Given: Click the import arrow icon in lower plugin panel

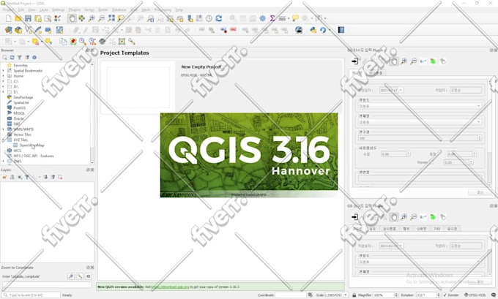Looking at the screenshot, I should (x=354, y=217).
